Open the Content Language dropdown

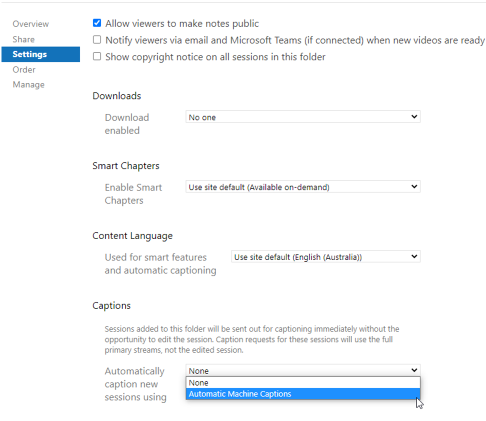[x=326, y=256]
